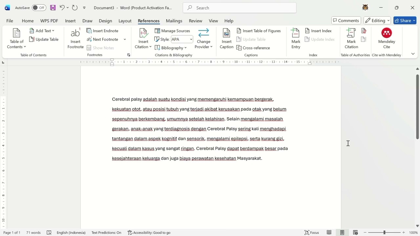
Task: Switch to the WPS PDF tab
Action: pos(49,21)
